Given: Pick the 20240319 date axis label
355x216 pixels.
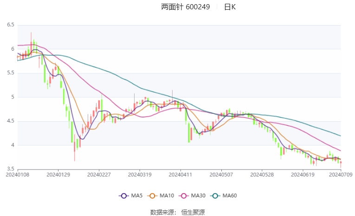Looking at the screenshot, I should [x=140, y=175].
